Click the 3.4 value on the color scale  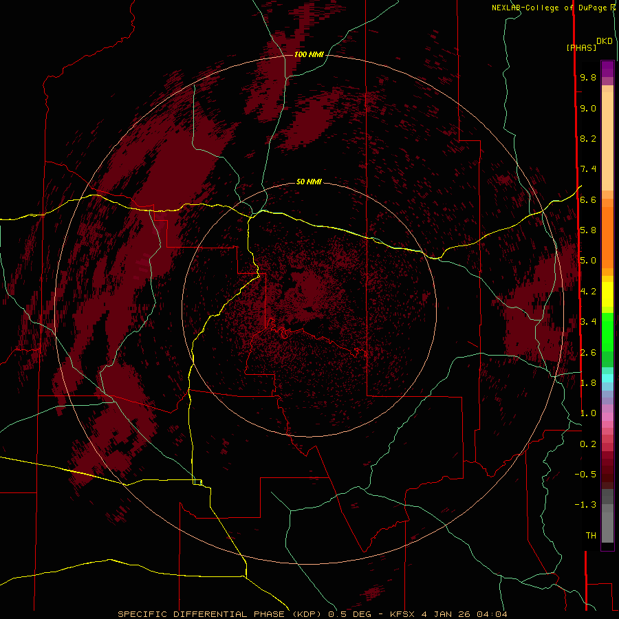pyautogui.click(x=588, y=322)
